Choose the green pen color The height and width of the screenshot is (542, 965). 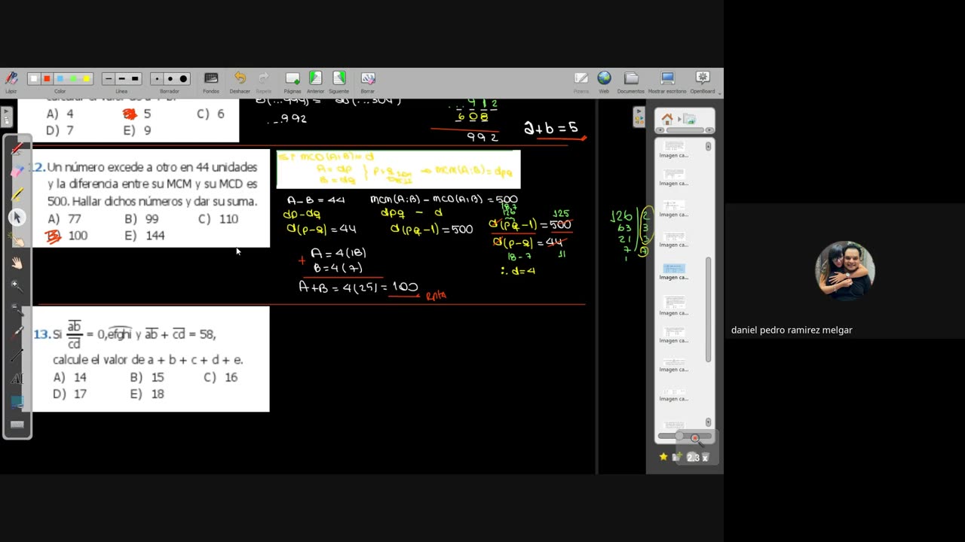73,78
